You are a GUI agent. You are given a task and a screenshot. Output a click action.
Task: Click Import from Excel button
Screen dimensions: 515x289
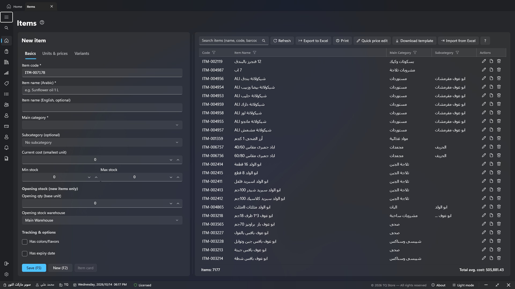(x=458, y=41)
